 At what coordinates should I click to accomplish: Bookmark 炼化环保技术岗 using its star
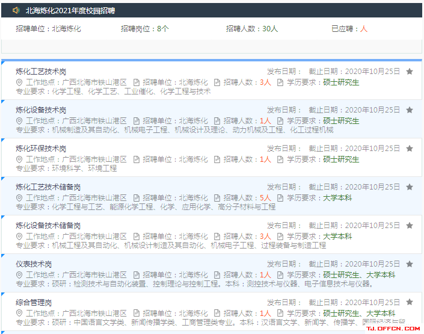pos(410,148)
